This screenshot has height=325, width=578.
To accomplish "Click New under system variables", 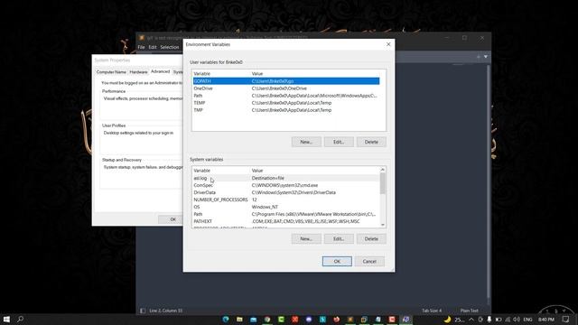I will pyautogui.click(x=306, y=238).
